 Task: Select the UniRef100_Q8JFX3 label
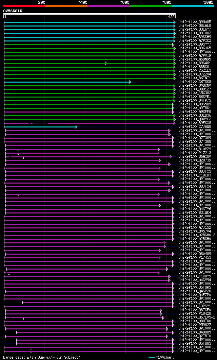click(195, 172)
